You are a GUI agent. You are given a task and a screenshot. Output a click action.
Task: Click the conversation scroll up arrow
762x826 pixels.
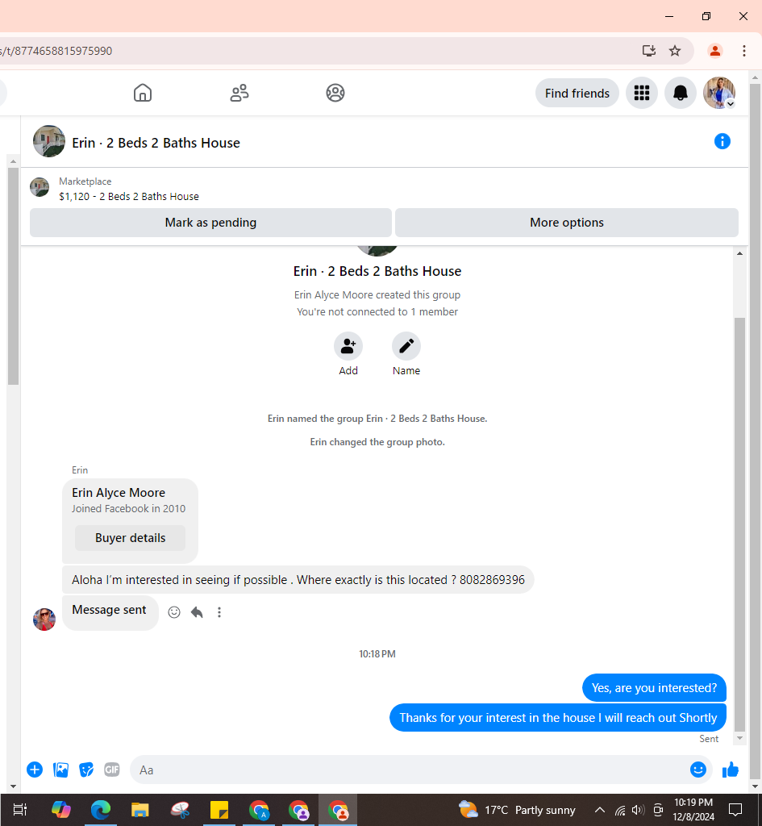tap(739, 253)
